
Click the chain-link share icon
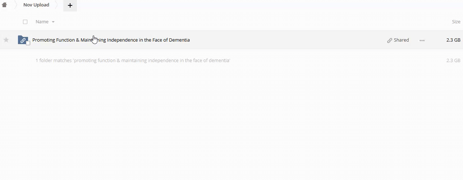click(x=389, y=41)
